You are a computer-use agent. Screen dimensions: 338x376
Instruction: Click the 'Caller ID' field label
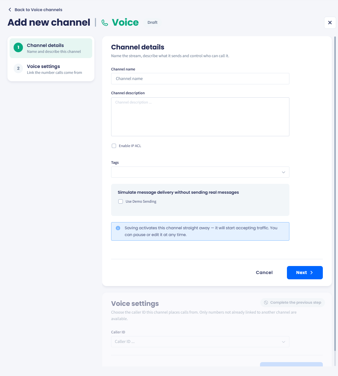pyautogui.click(x=118, y=332)
